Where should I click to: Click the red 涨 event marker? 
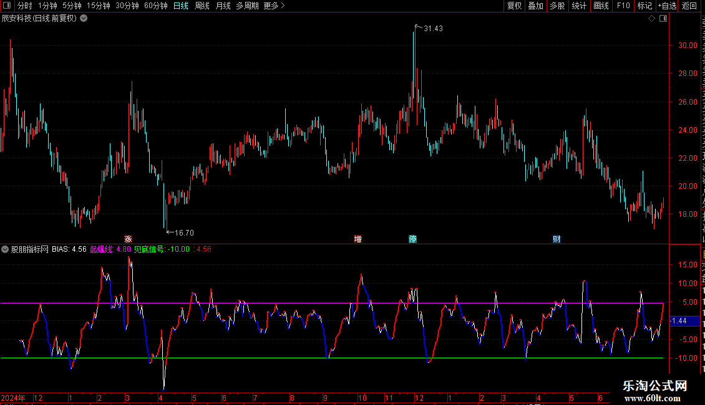[128, 239]
